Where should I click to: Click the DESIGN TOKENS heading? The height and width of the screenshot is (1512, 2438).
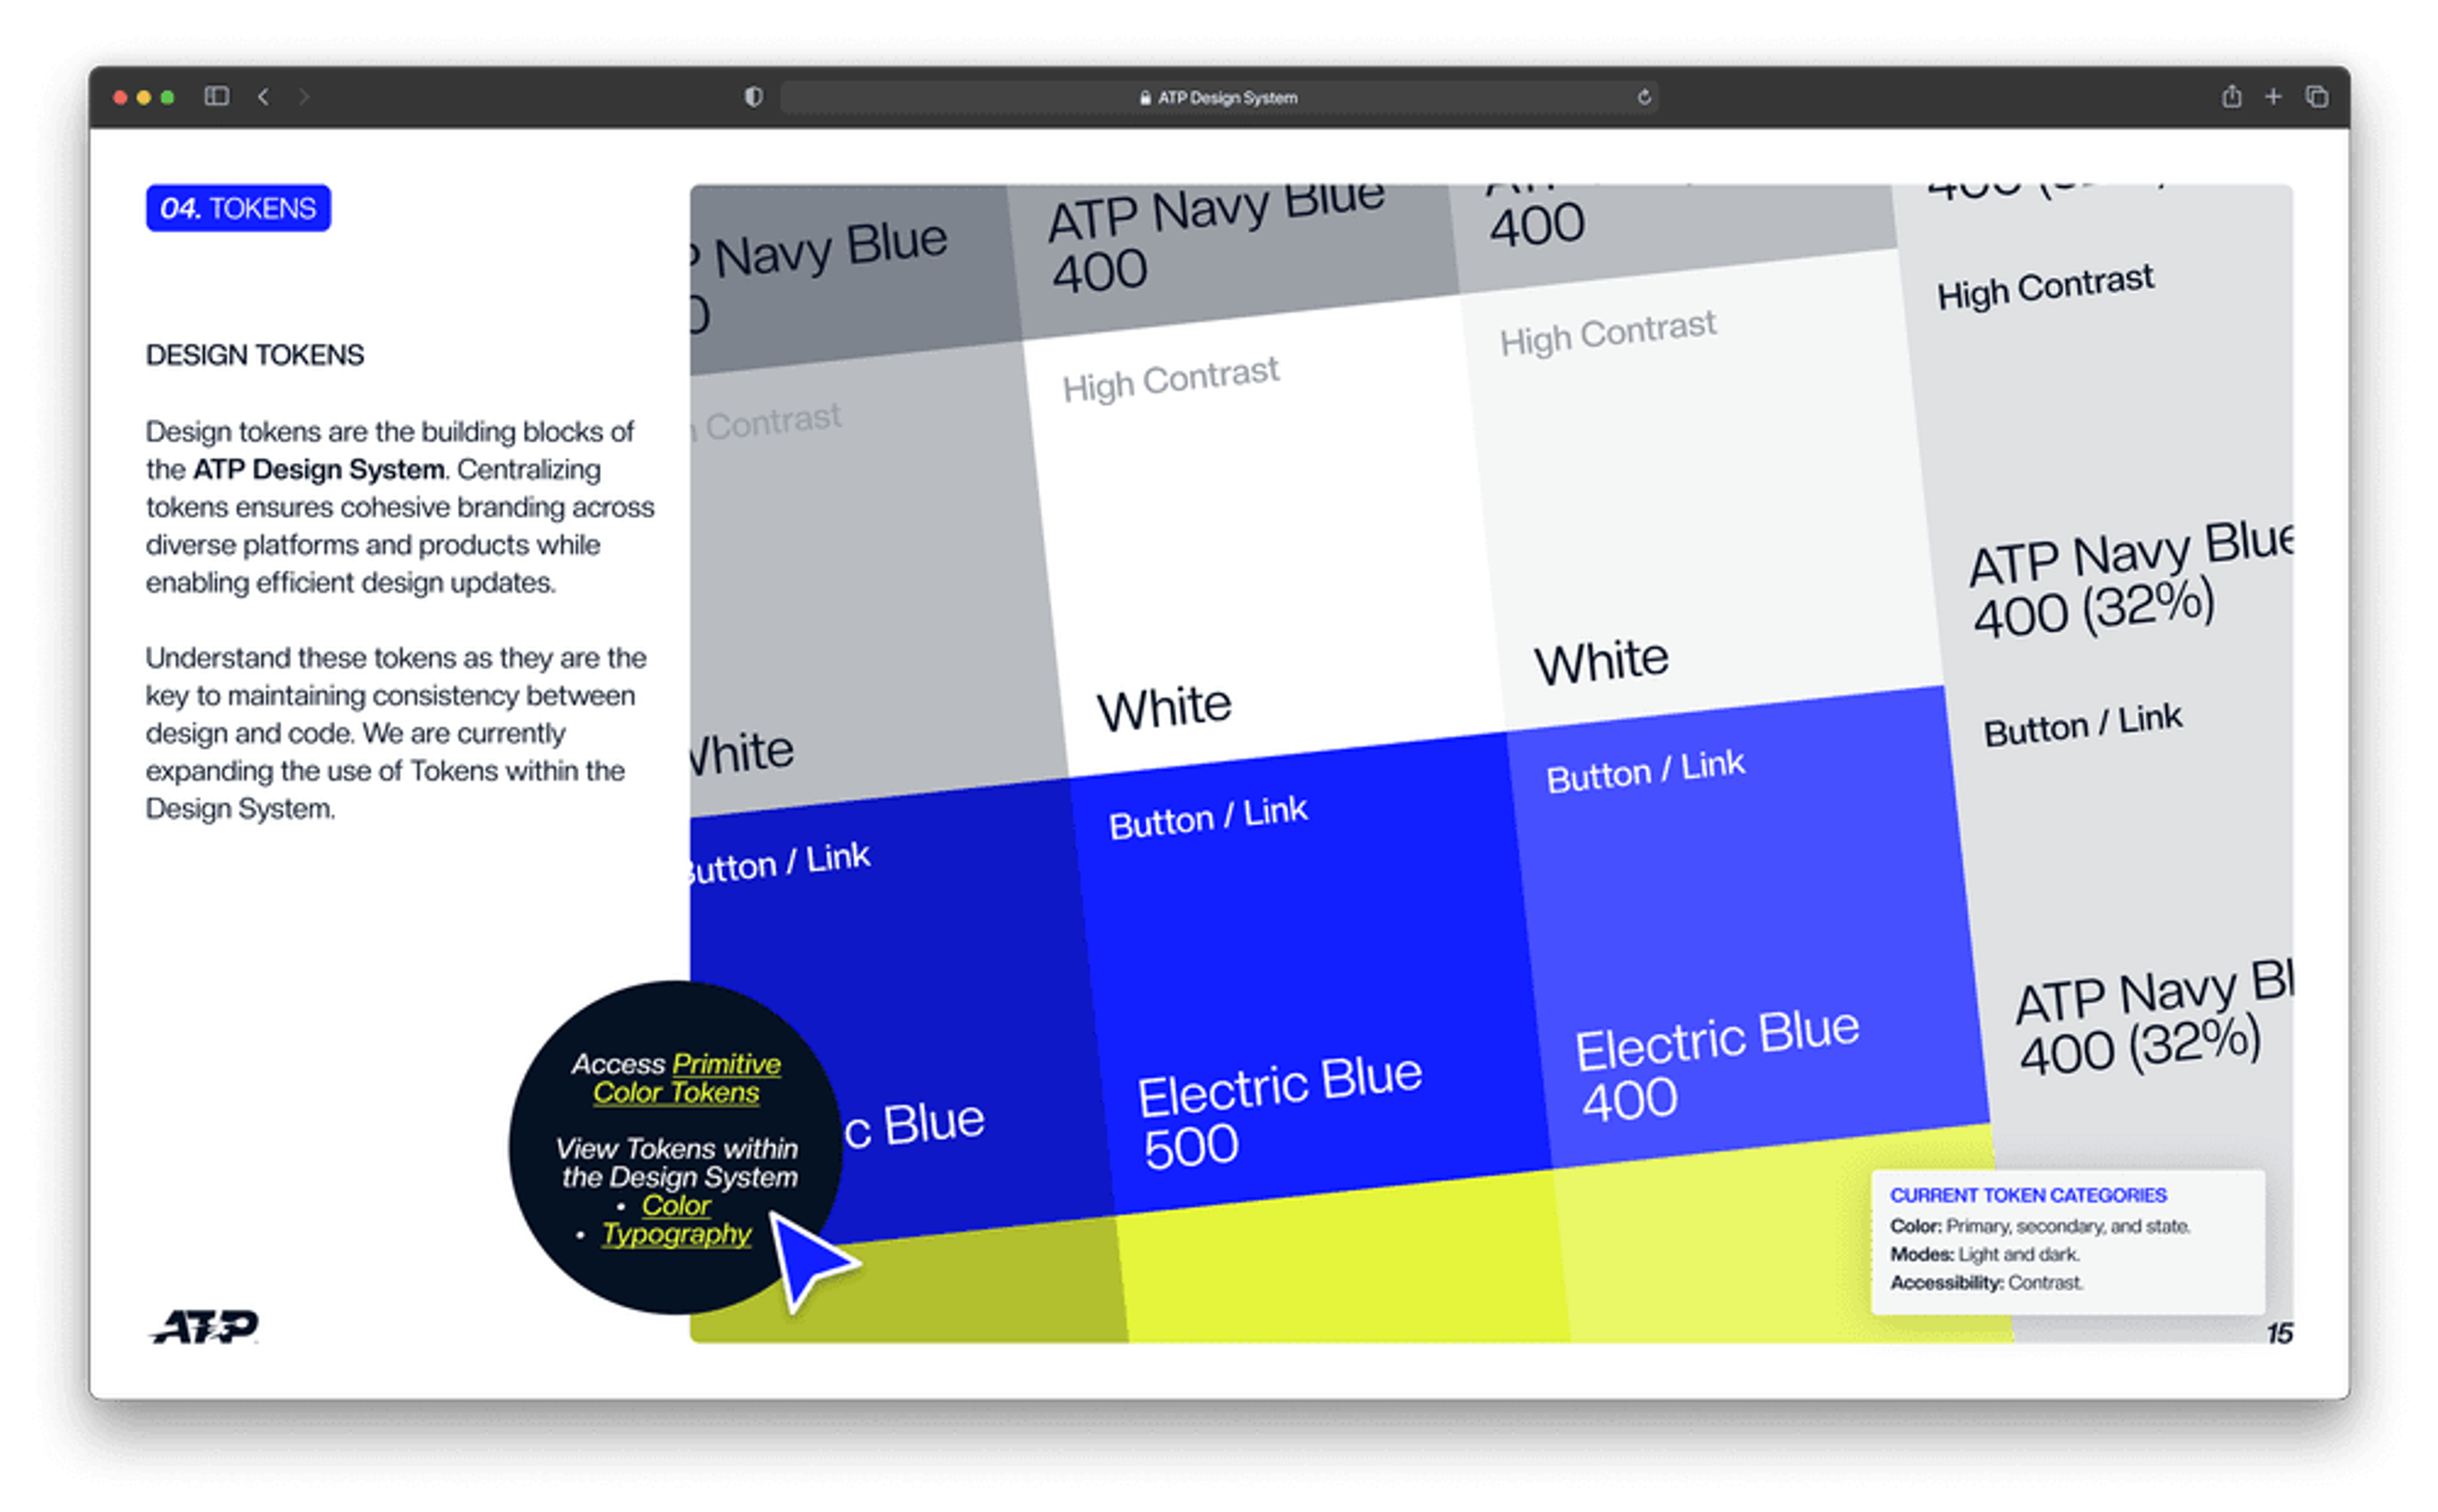point(255,355)
